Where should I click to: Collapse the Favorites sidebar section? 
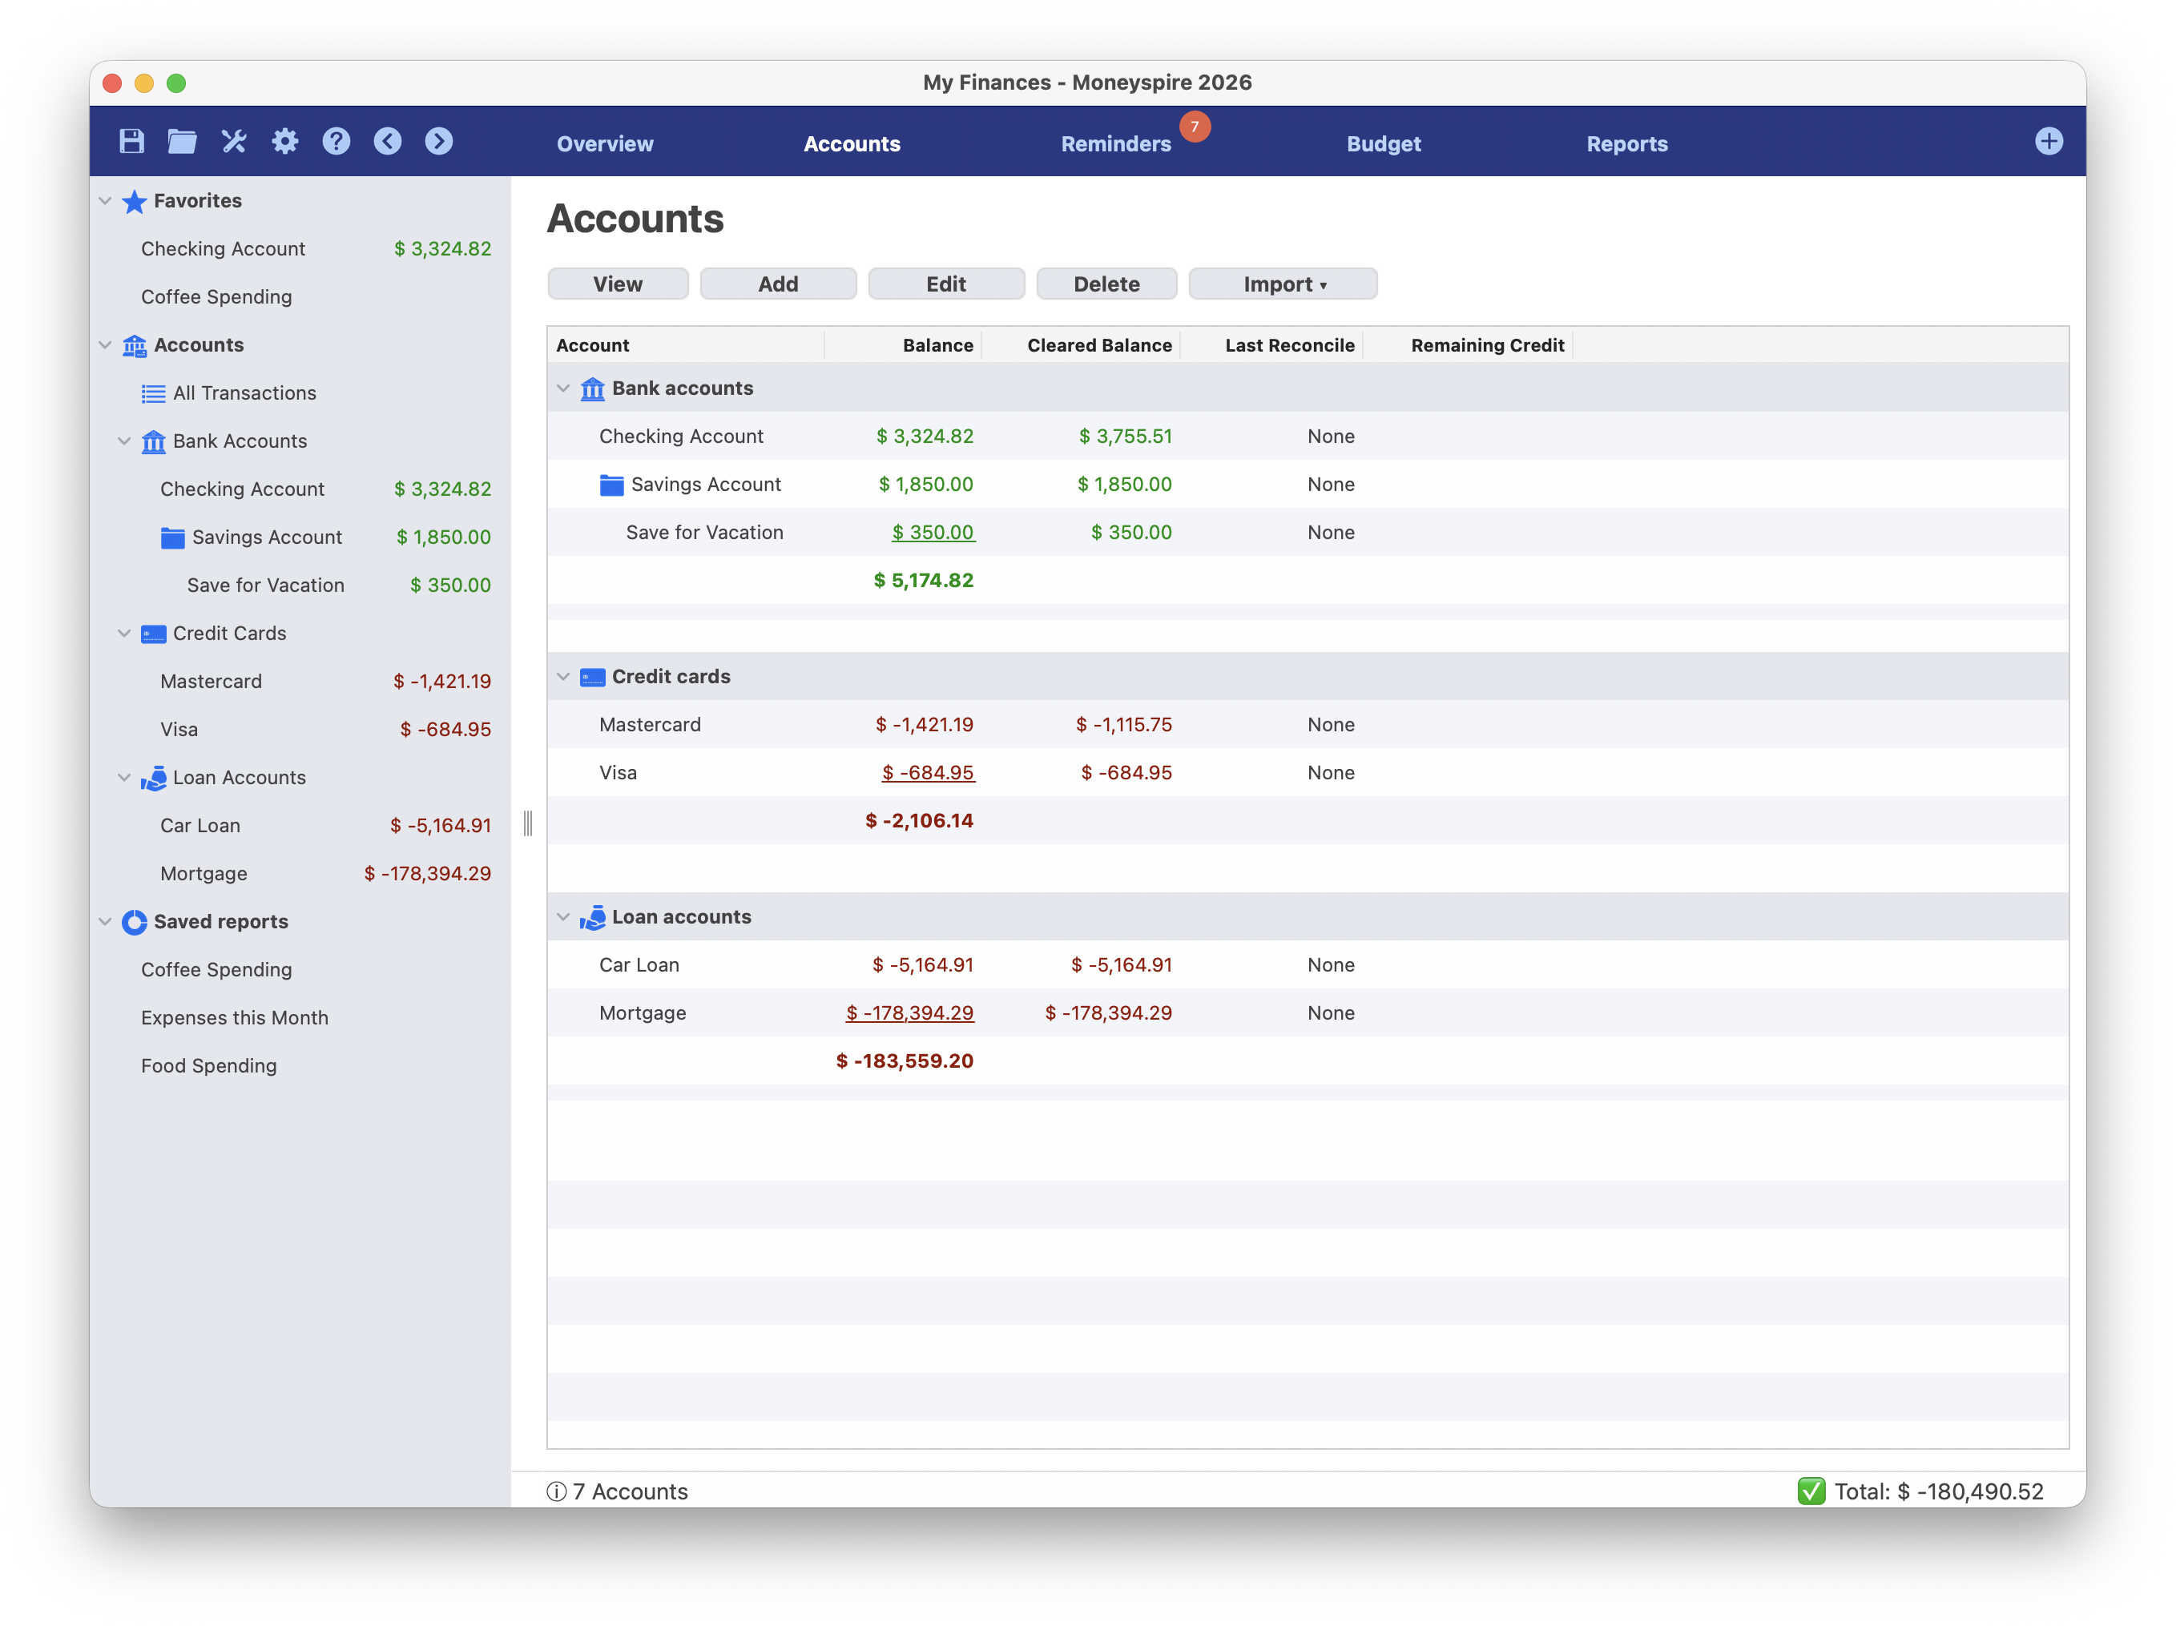pos(105,201)
